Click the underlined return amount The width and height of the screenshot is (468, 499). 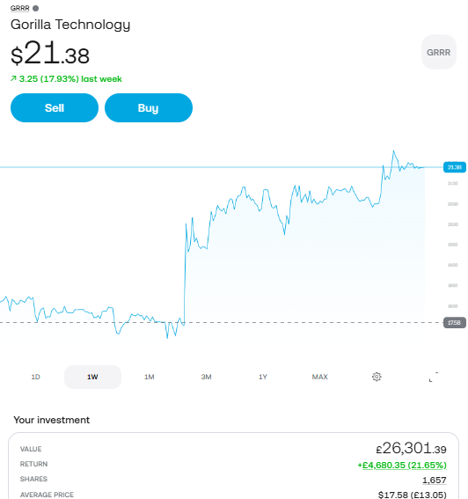(x=402, y=465)
